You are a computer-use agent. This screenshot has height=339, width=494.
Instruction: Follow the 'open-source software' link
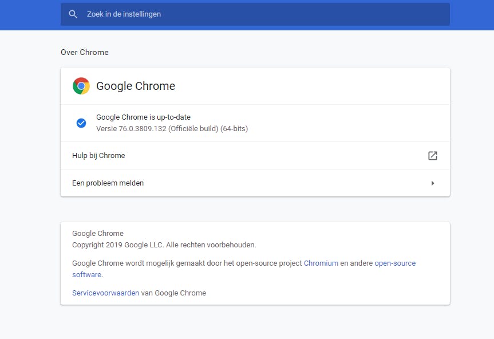395,263
